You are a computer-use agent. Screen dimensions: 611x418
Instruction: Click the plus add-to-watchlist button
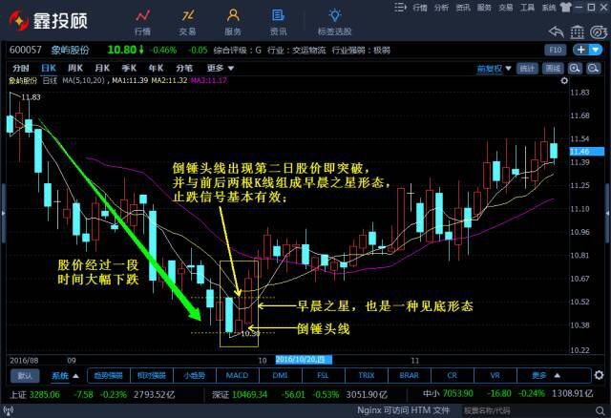581,50
